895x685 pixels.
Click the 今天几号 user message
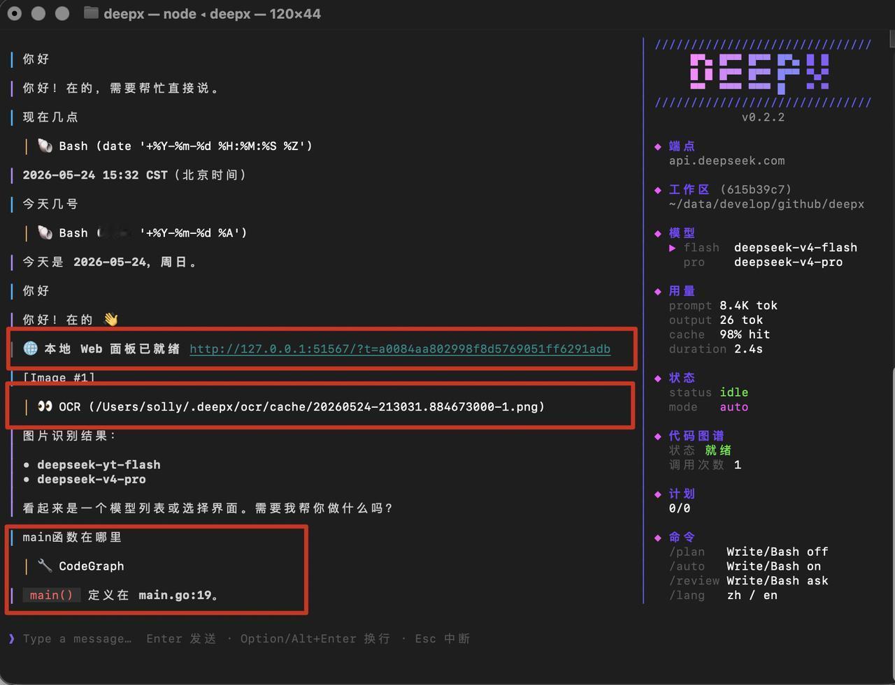[x=50, y=204]
